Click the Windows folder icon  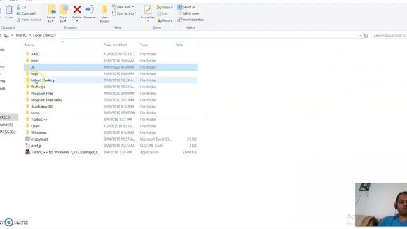(x=27, y=132)
